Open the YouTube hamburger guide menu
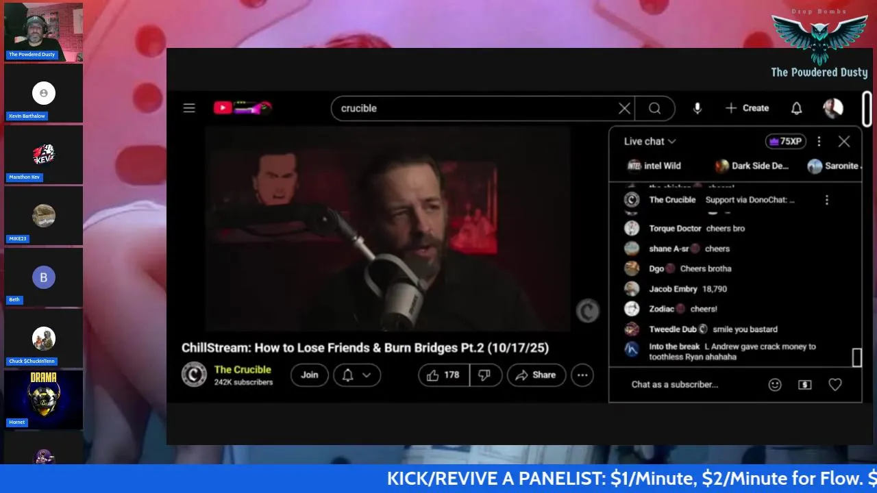The height and width of the screenshot is (493, 877). pos(189,108)
